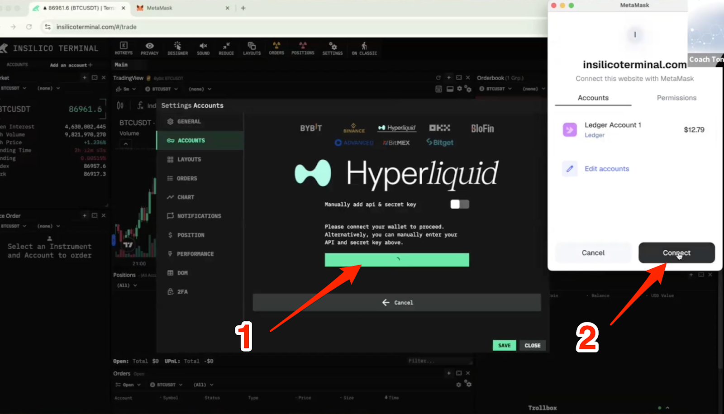Click the browser address bar

(x=290, y=27)
